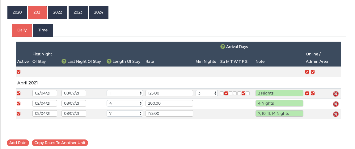Viewport: 355px width, 149px height.
Task: Click Copy Rates To Another Unit
Action: click(x=60, y=143)
